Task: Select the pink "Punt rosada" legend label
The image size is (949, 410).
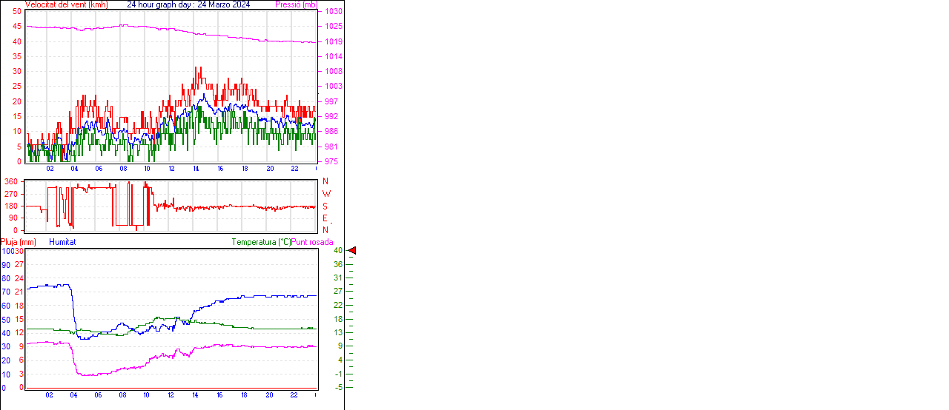Action: pos(312,242)
